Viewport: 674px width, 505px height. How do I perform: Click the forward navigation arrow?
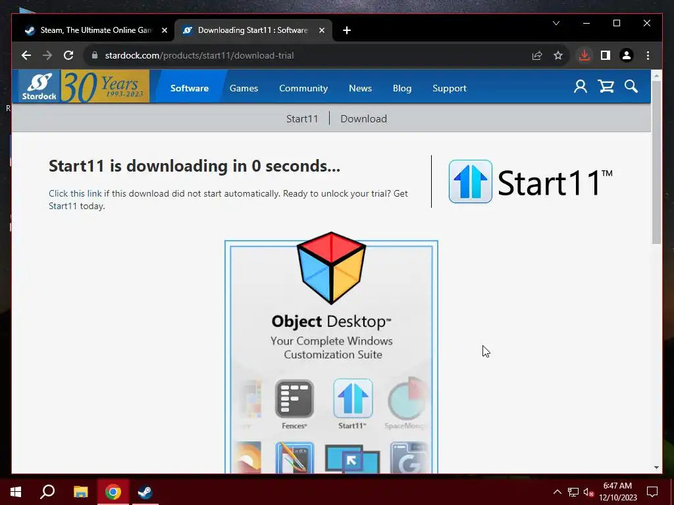(x=47, y=55)
